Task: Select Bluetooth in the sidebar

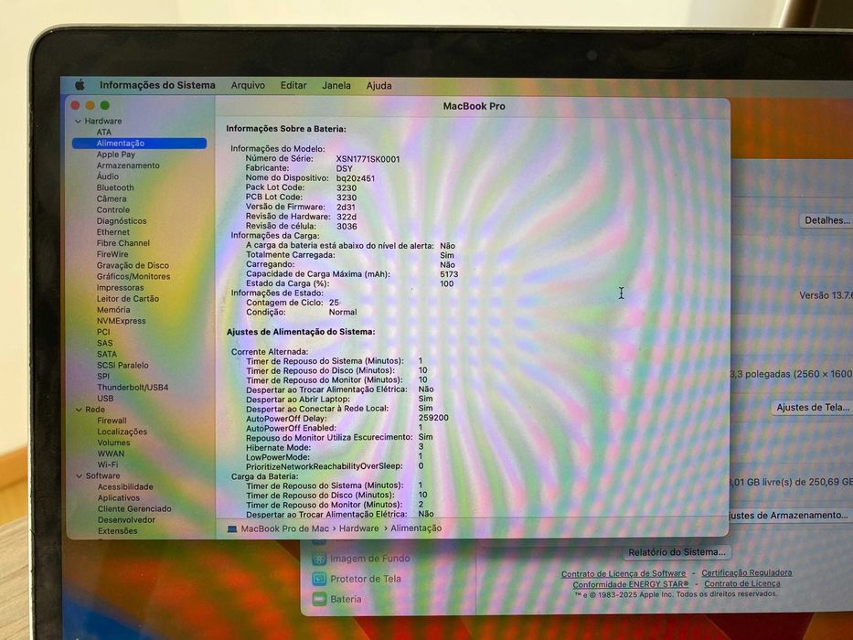Action: [x=115, y=187]
